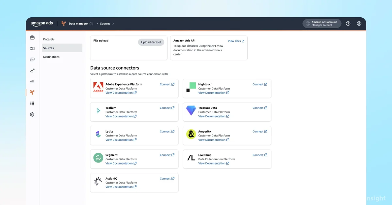Open the settings gear in sidebar
The width and height of the screenshot is (392, 205).
32,115
